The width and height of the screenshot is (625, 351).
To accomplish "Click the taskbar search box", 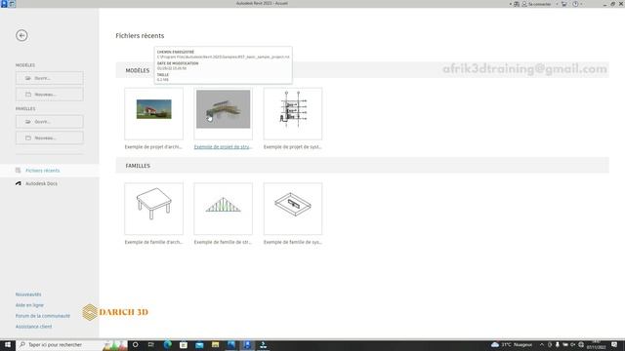I will click(71, 344).
